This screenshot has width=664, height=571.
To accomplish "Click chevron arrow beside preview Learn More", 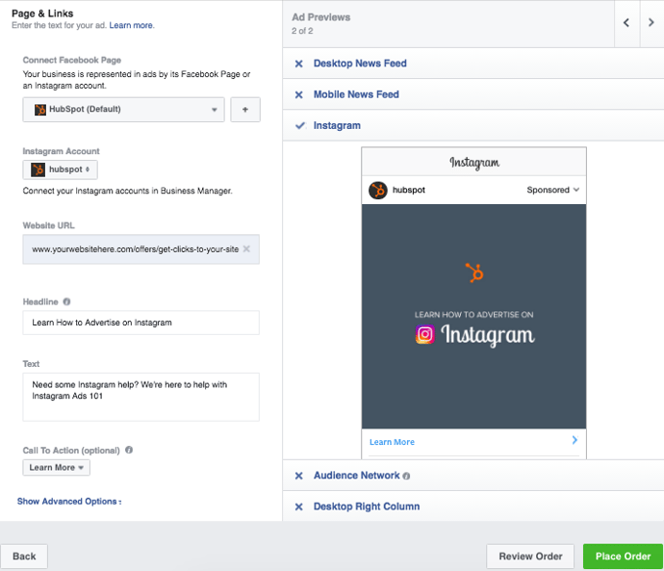I will click(575, 440).
